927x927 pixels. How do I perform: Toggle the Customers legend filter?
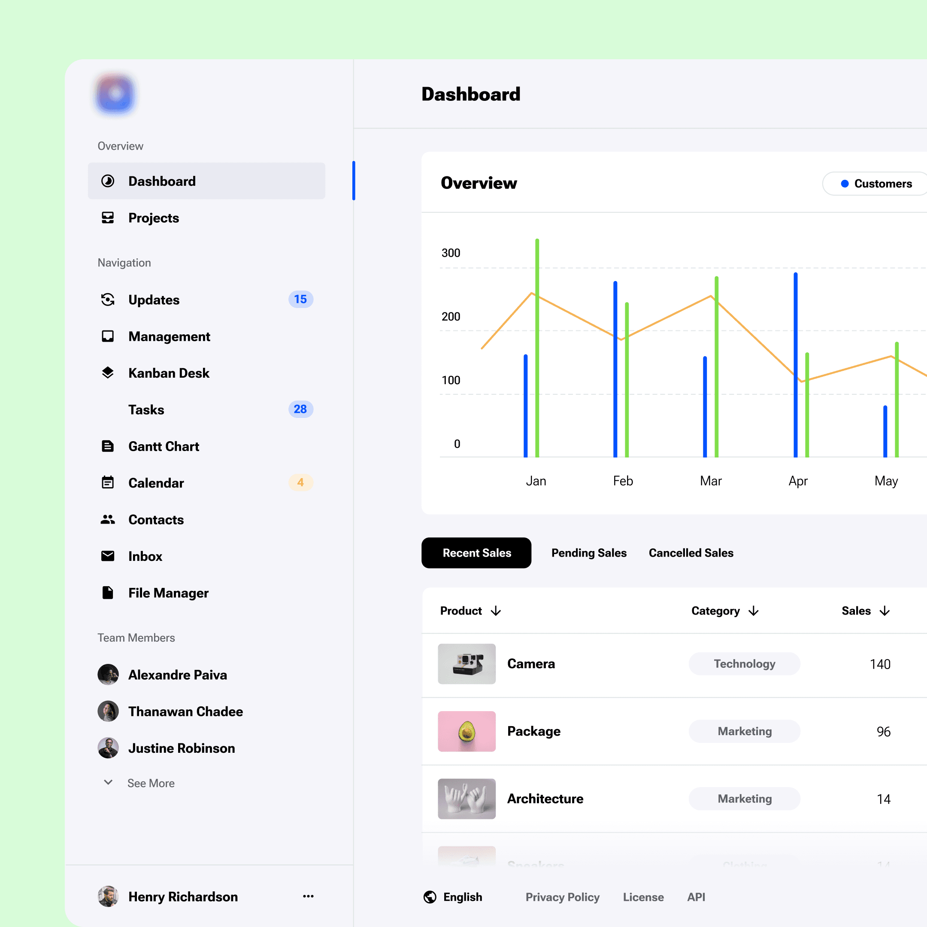click(875, 184)
